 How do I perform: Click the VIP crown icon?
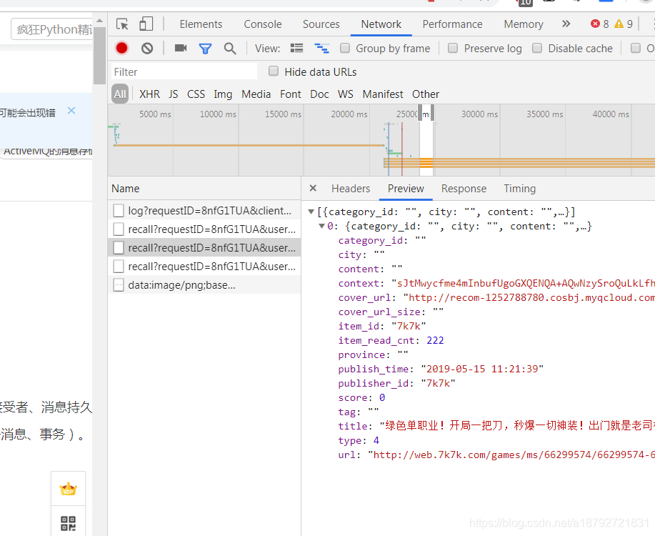click(68, 488)
